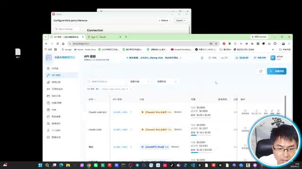302x169 pixels.
Task: Click the $240.80 balance badge
Action: 242,58
